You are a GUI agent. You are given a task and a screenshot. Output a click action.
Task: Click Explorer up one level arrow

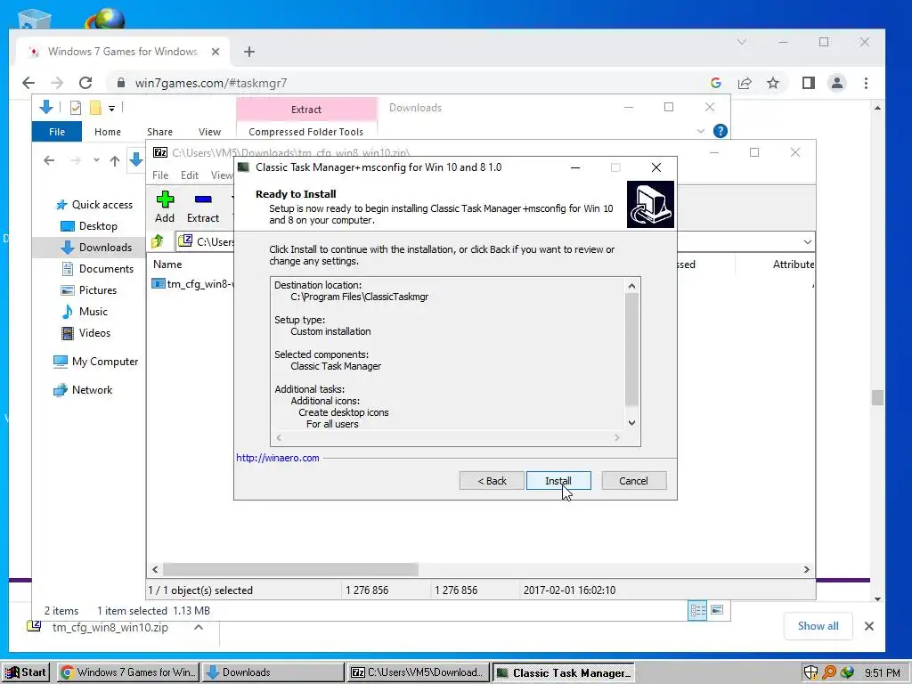tap(115, 160)
